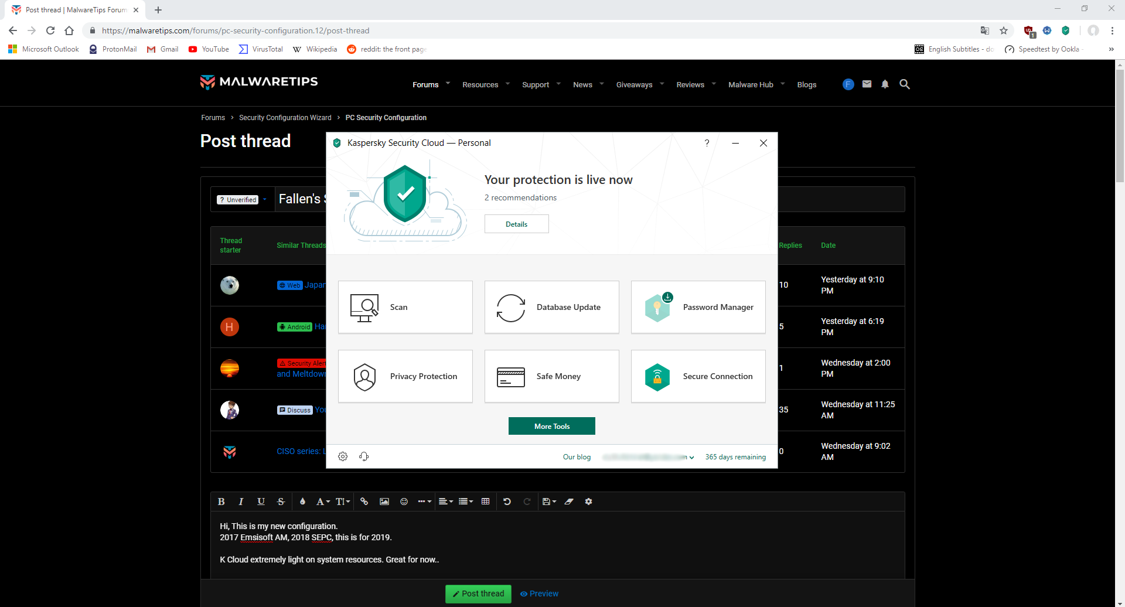Open the Scan tile in Kaspersky
The height and width of the screenshot is (607, 1125).
click(x=405, y=307)
